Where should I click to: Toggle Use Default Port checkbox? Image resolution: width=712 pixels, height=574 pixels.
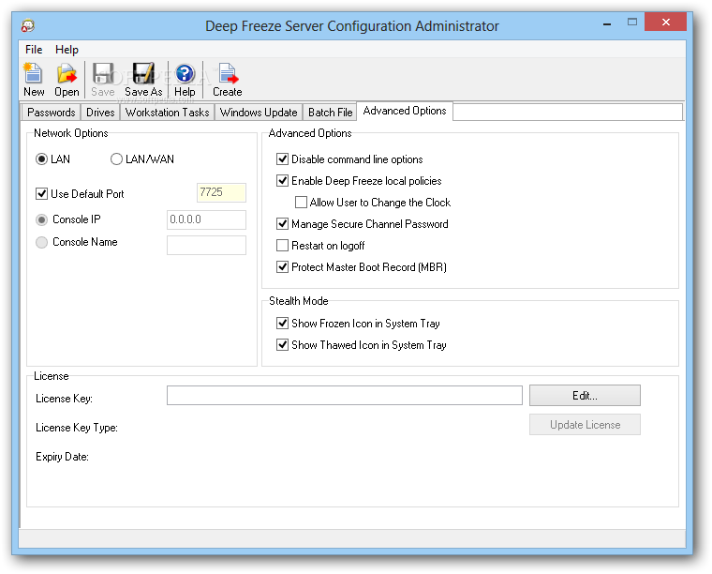click(x=42, y=193)
